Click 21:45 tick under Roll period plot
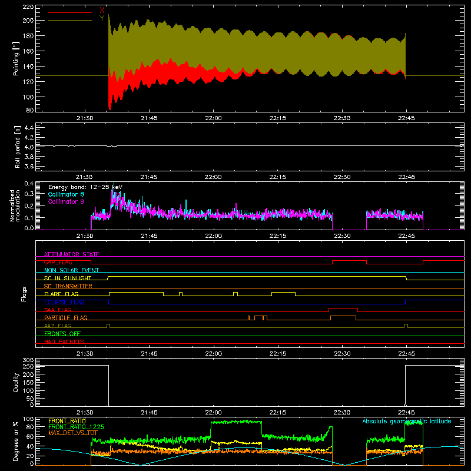 pyautogui.click(x=149, y=177)
